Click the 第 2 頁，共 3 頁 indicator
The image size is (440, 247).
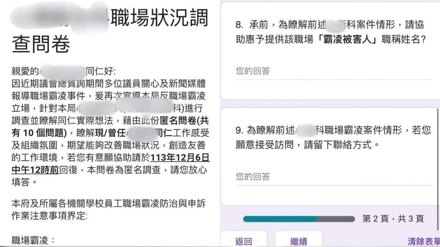pos(393,219)
